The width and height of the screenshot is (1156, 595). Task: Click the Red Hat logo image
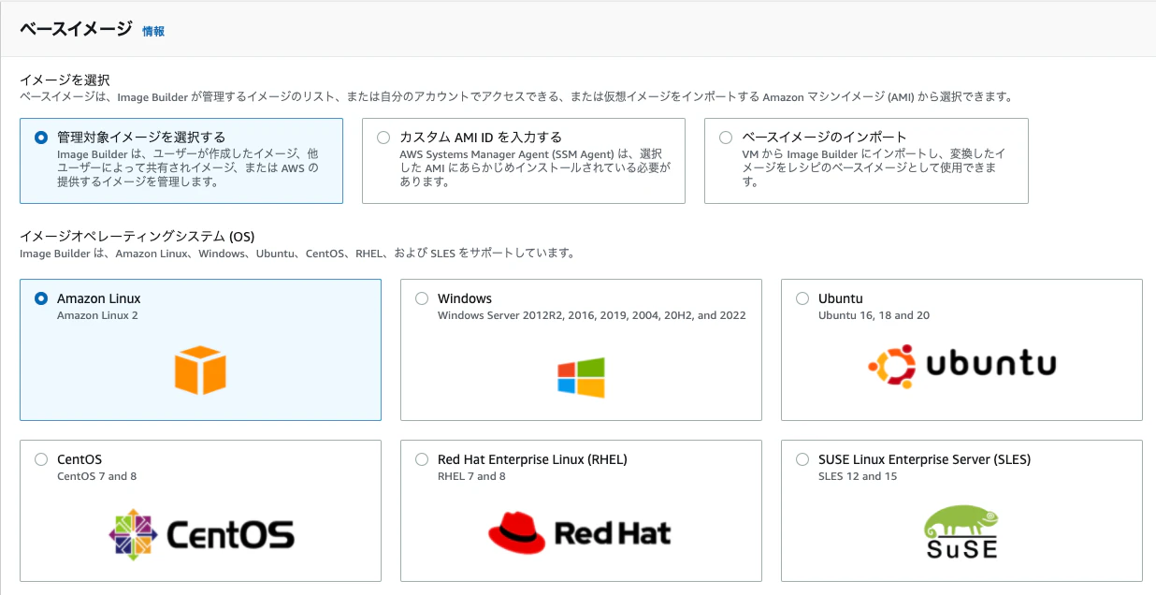(580, 532)
